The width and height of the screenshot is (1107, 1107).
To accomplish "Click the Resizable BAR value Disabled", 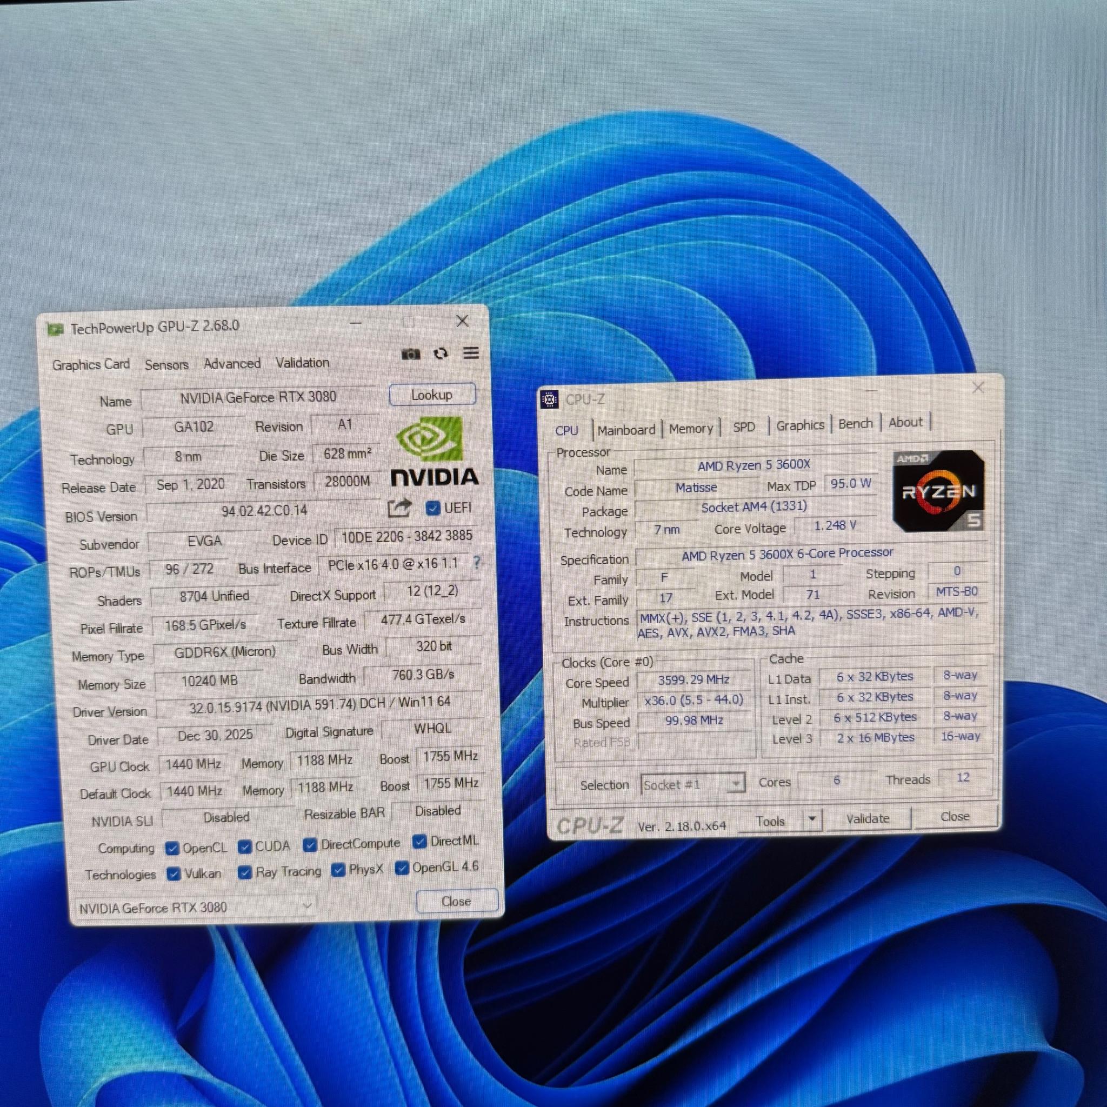I will [438, 811].
